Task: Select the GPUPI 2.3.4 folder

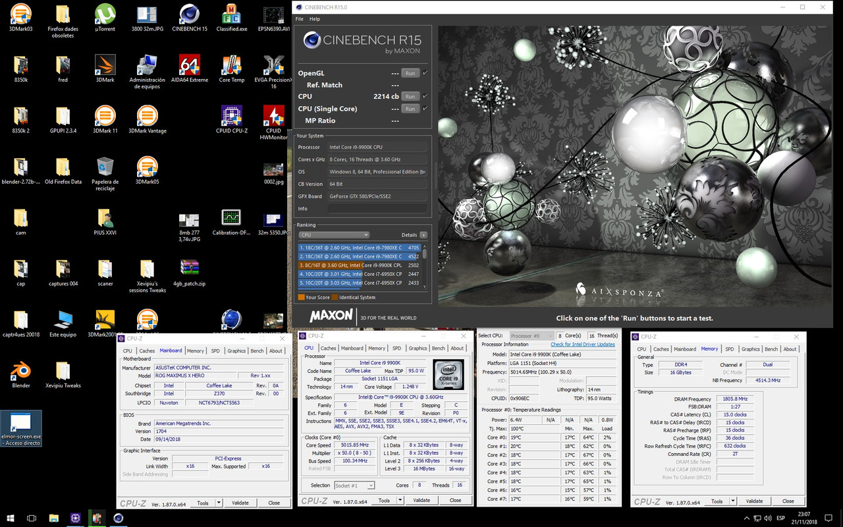Action: (63, 119)
